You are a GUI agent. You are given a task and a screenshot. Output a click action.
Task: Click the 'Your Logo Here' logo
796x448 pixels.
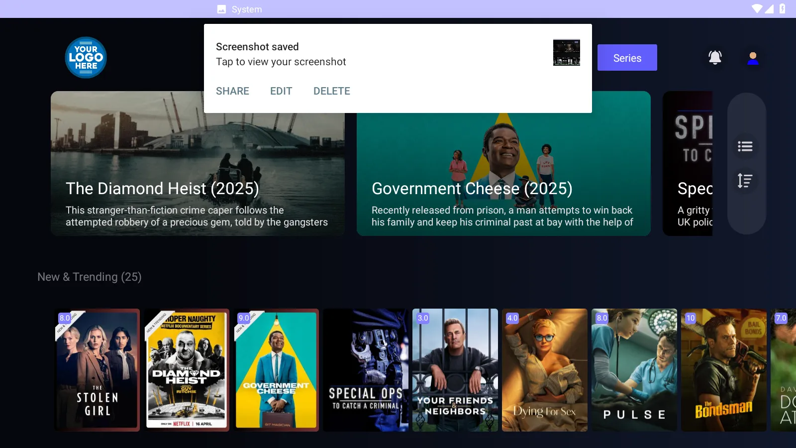tap(86, 58)
